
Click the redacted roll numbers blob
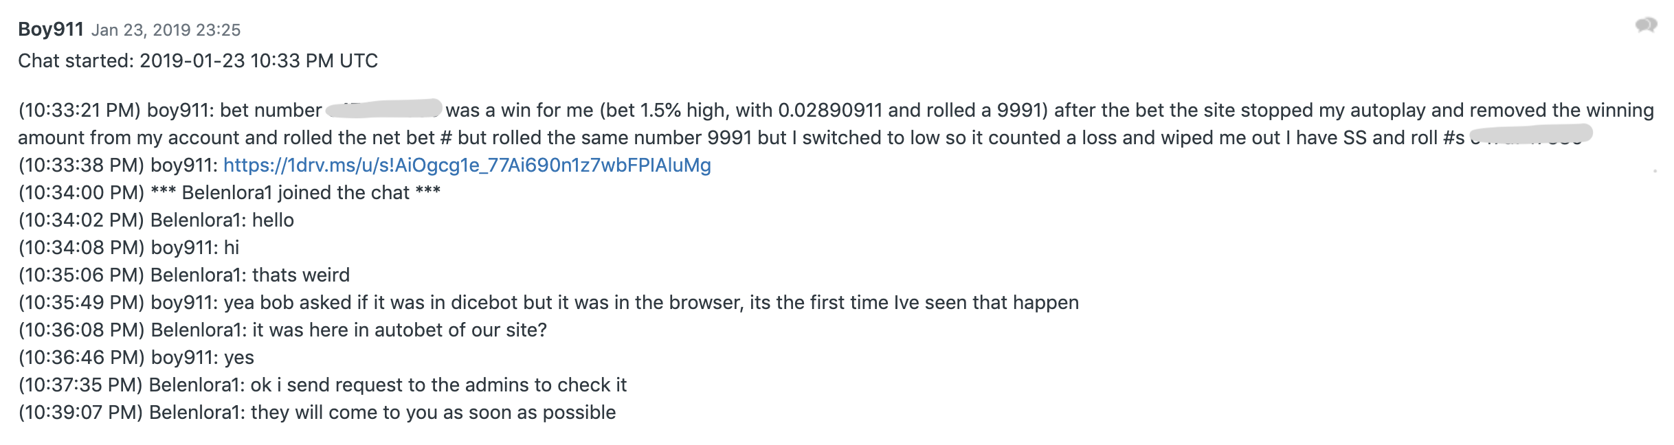pyautogui.click(x=1531, y=135)
